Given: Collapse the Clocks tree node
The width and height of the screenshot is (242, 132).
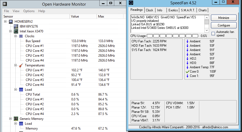Looking at the screenshot, I should [x=15, y=36].
